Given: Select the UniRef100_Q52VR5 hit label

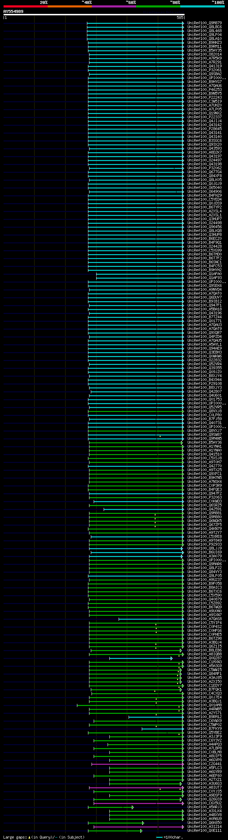Looking at the screenshot, I should click(204, 407).
